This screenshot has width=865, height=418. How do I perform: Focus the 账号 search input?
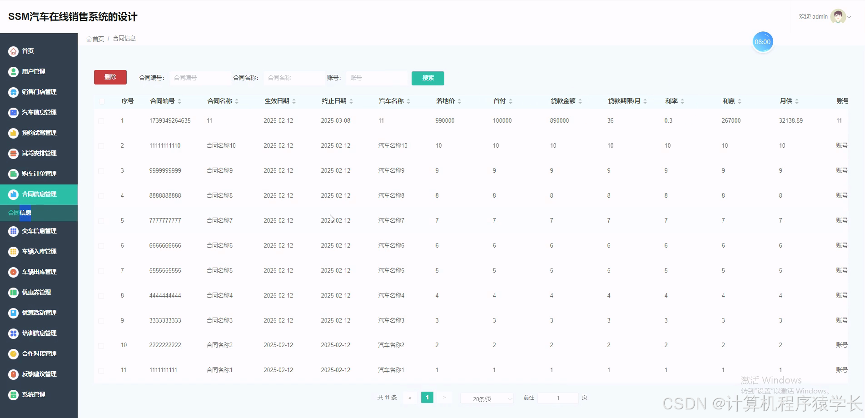click(377, 78)
